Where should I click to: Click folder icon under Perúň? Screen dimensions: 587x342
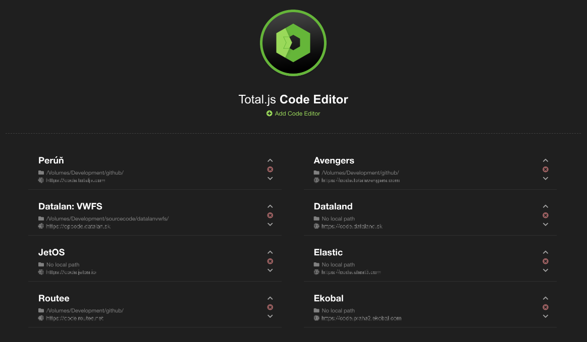[41, 173]
